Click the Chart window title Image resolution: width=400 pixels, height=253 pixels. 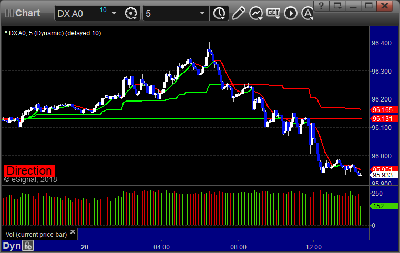point(27,13)
